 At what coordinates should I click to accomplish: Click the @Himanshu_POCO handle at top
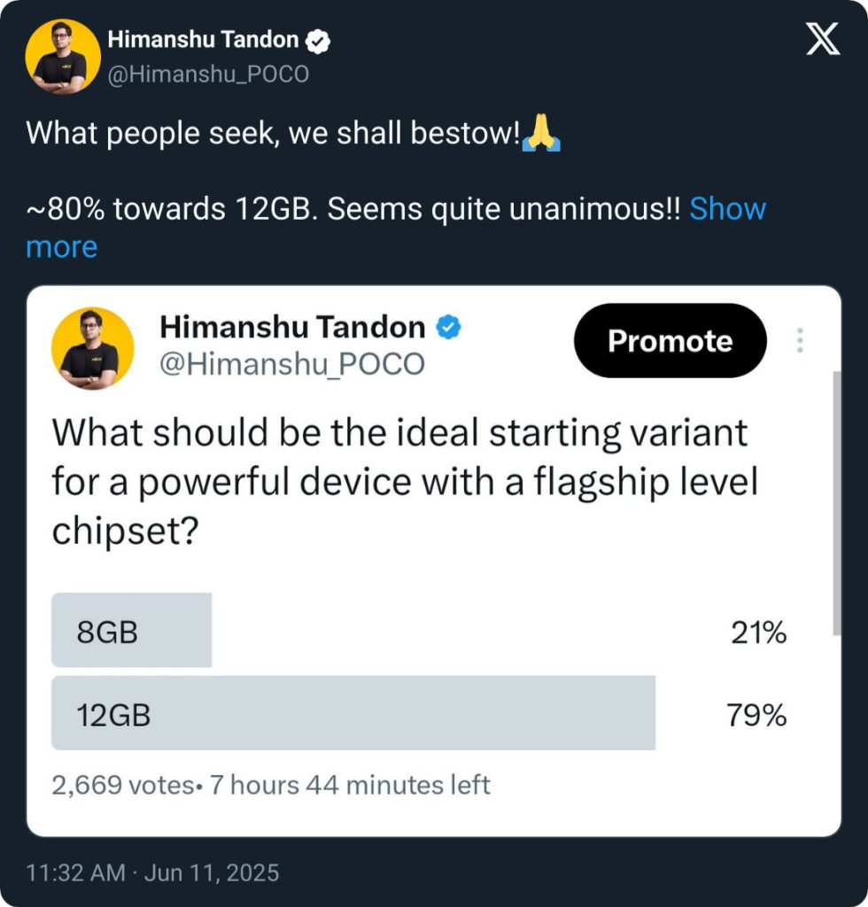pyautogui.click(x=208, y=74)
